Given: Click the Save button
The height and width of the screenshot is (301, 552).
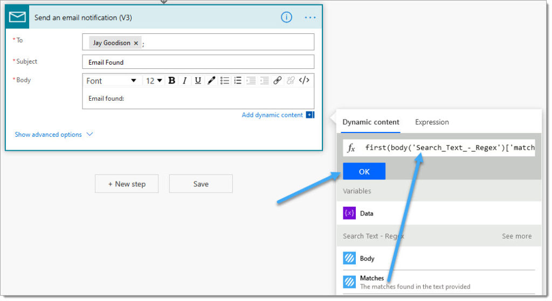Looking at the screenshot, I should click(x=201, y=184).
